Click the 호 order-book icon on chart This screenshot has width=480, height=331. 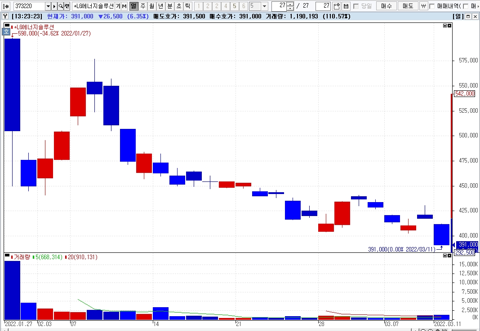point(6,31)
